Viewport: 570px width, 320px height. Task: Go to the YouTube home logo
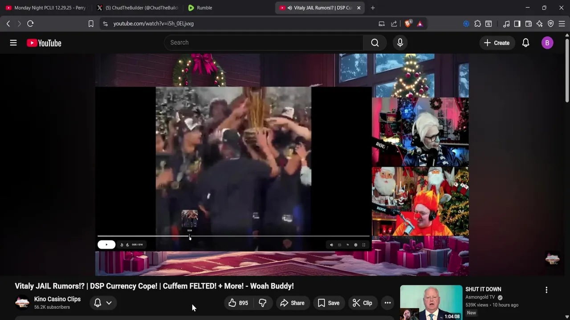click(x=44, y=43)
